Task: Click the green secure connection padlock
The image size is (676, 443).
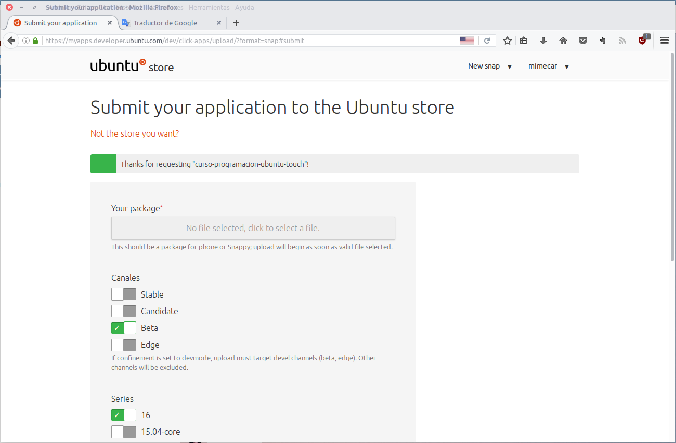Action: [x=35, y=41]
